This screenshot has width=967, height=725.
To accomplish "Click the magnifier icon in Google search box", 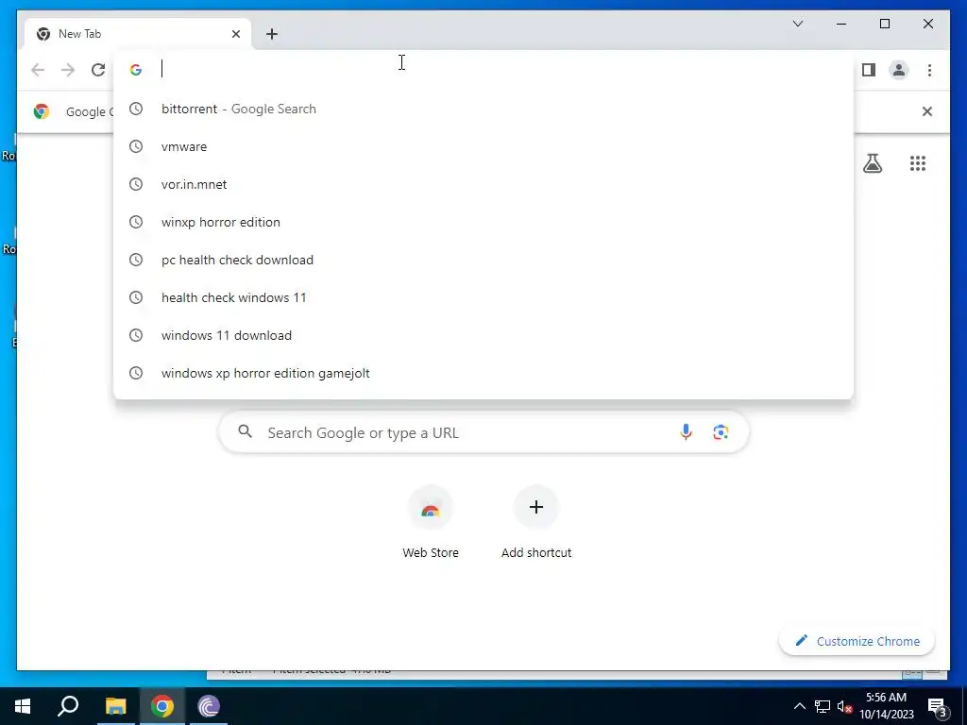I will click(x=245, y=431).
